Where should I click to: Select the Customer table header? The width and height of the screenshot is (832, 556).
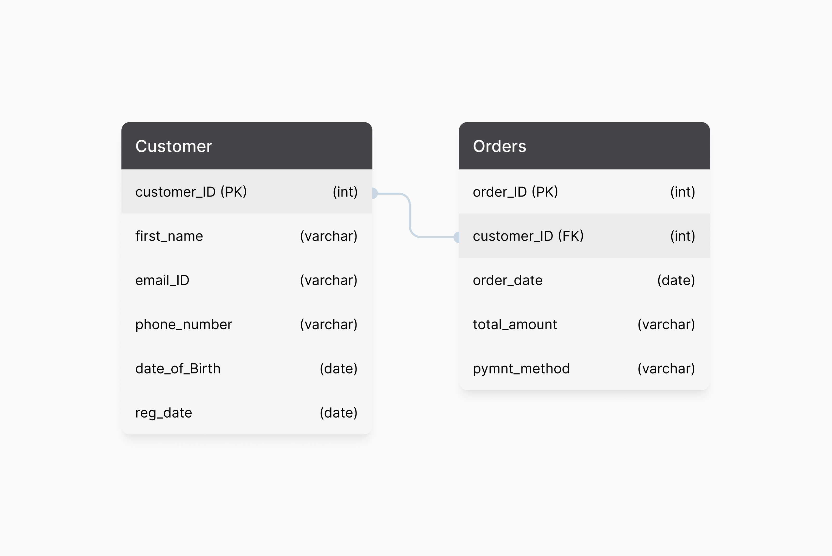point(246,146)
